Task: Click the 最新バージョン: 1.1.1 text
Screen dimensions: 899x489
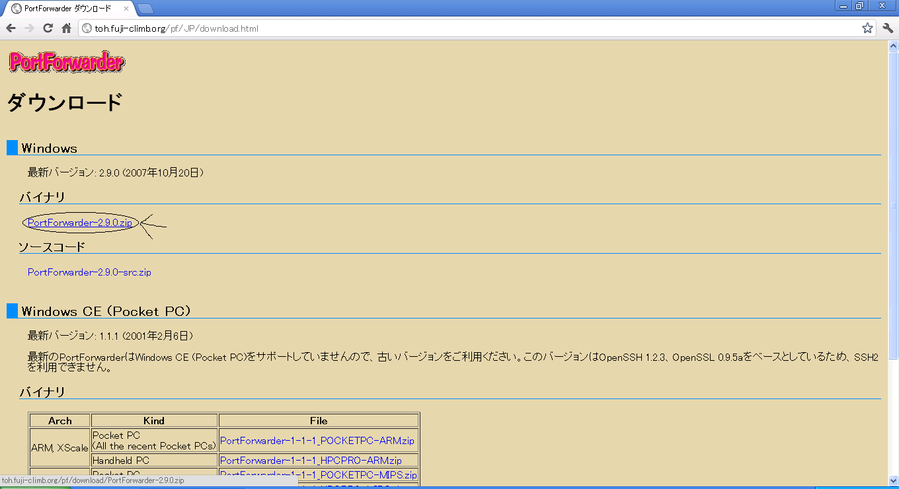Action: 110,336
